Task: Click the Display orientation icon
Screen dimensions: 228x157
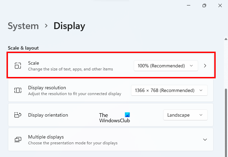Action: [17, 115]
